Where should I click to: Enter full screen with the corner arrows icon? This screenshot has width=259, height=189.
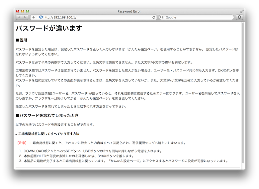(x=242, y=11)
